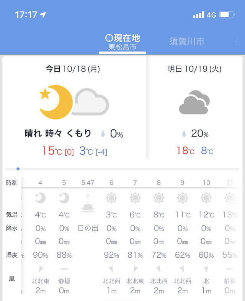Tap the gray cloudy icon for tomorrow
The width and height of the screenshot is (245, 301).
coord(194,102)
